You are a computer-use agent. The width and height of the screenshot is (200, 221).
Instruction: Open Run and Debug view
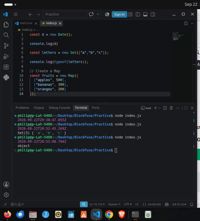(x=6, y=56)
